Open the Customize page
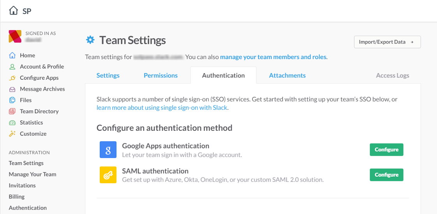This screenshot has height=214, width=437. click(x=33, y=133)
